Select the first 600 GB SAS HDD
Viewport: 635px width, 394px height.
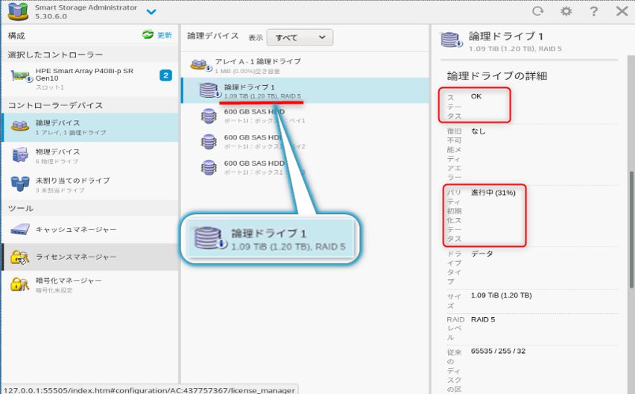[305, 116]
